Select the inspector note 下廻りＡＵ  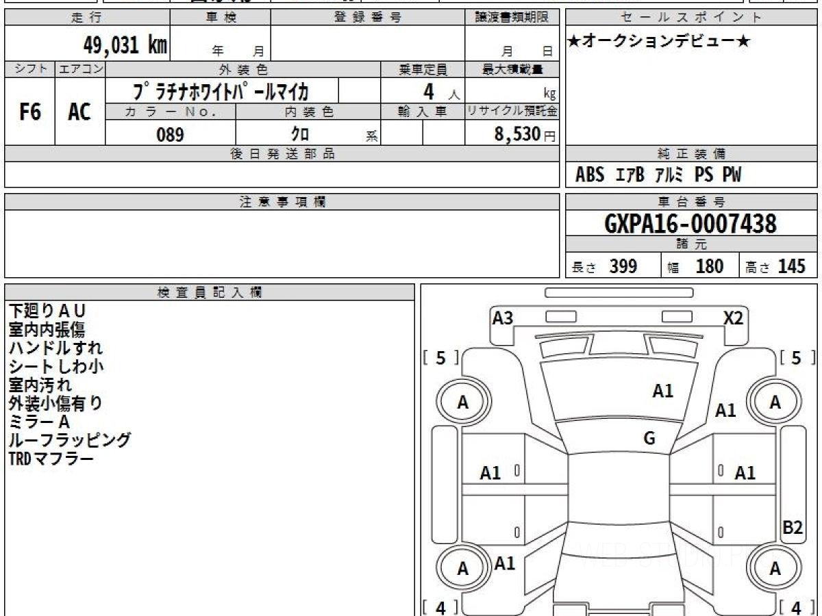pyautogui.click(x=48, y=311)
